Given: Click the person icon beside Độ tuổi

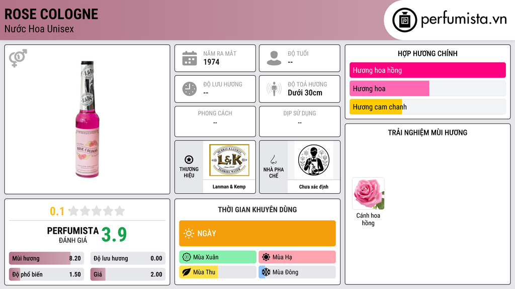Looking at the screenshot, I should (x=274, y=58).
